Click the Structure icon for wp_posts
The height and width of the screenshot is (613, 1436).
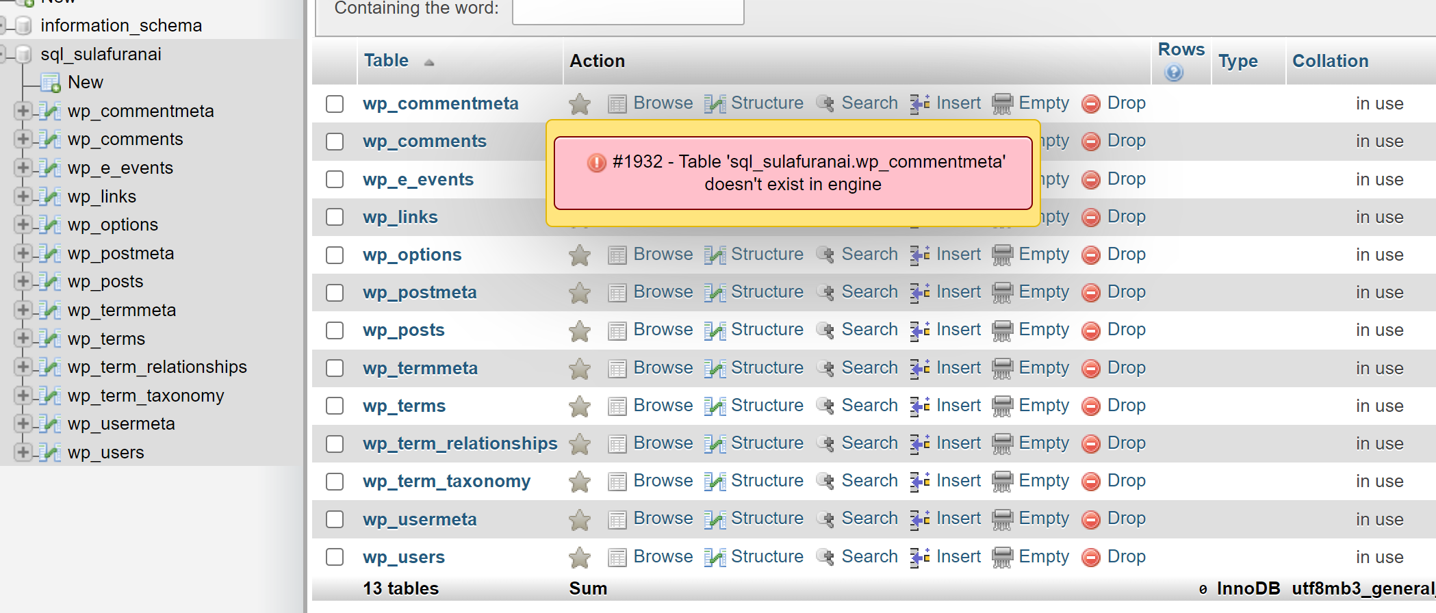point(715,330)
